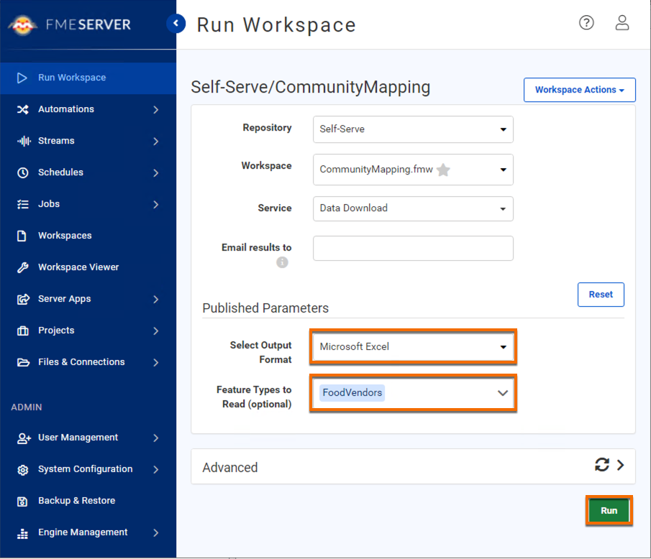Expand the Server Apps menu chevron
The height and width of the screenshot is (559, 651).
coord(155,299)
